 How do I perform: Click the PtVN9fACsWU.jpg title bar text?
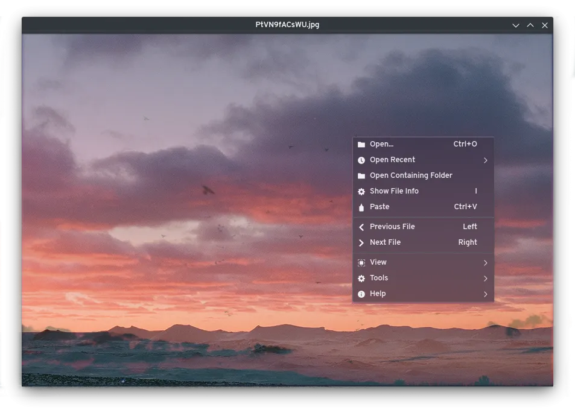(287, 25)
